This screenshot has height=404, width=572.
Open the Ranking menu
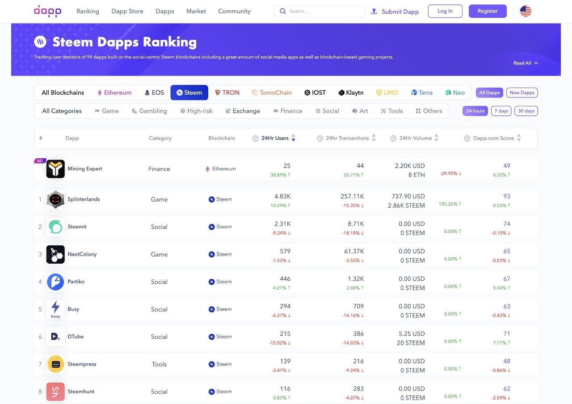pyautogui.click(x=88, y=11)
